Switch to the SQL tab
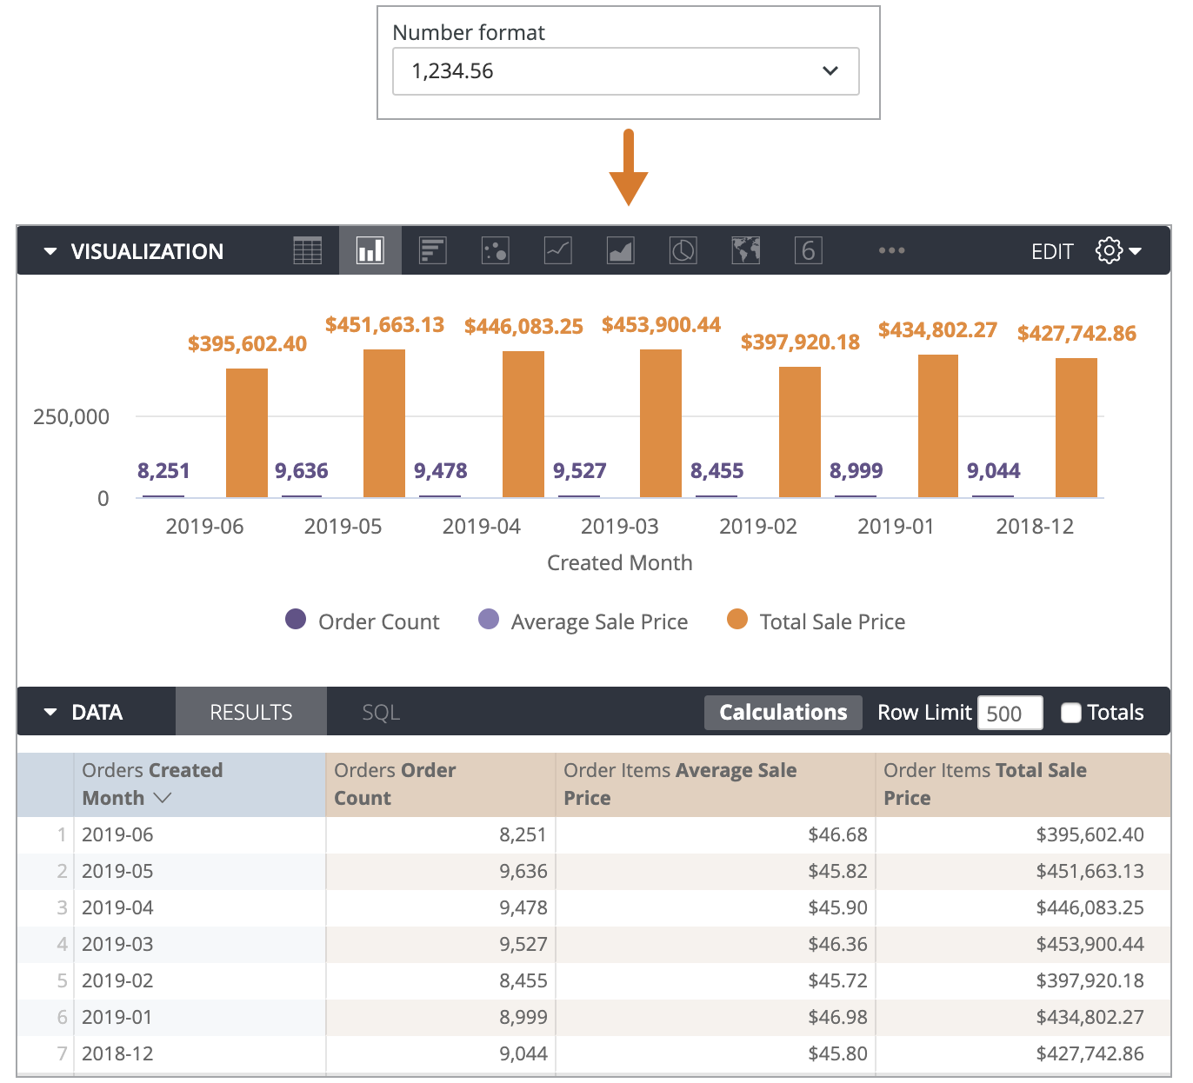The image size is (1193, 1083). [380, 711]
